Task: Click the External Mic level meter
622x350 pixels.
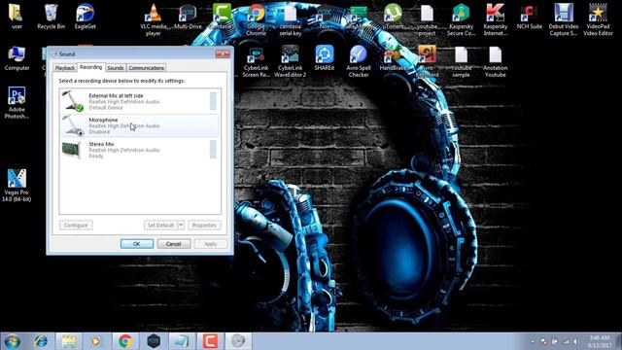Action: pyautogui.click(x=213, y=101)
